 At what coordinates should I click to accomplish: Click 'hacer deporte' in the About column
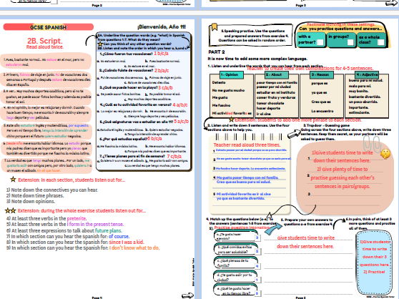pyautogui.click(x=268, y=108)
